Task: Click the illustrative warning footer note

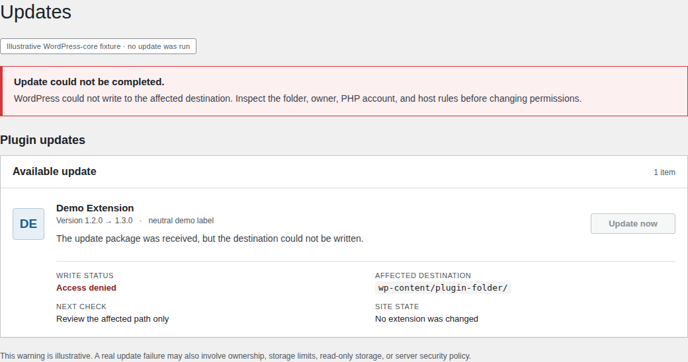Action: click(x=236, y=356)
